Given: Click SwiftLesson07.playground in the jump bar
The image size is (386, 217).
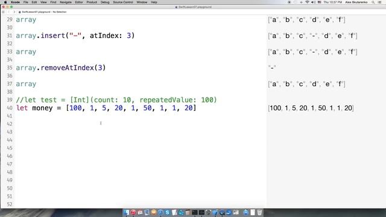Looking at the screenshot, I should 36,12.
